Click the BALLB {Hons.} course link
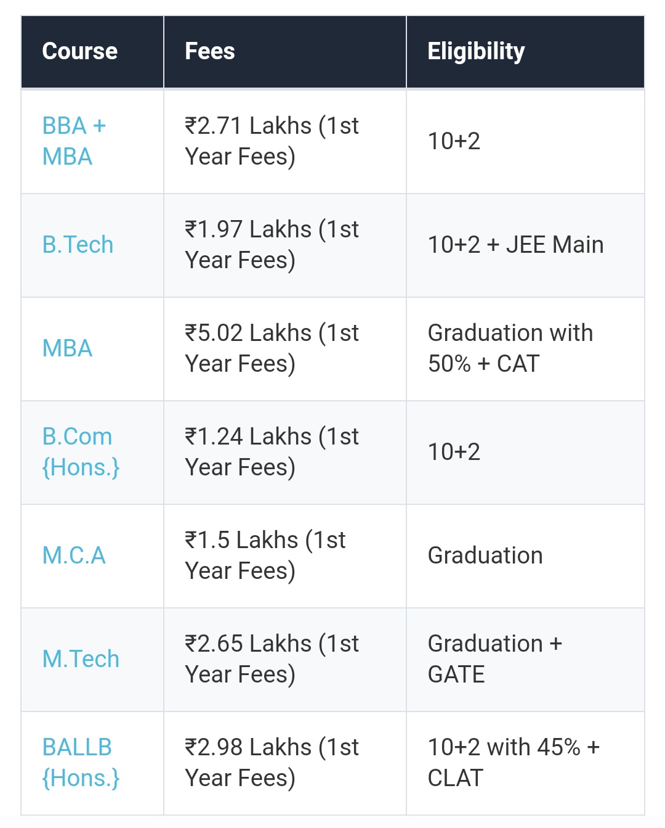This screenshot has width=665, height=828. (80, 763)
